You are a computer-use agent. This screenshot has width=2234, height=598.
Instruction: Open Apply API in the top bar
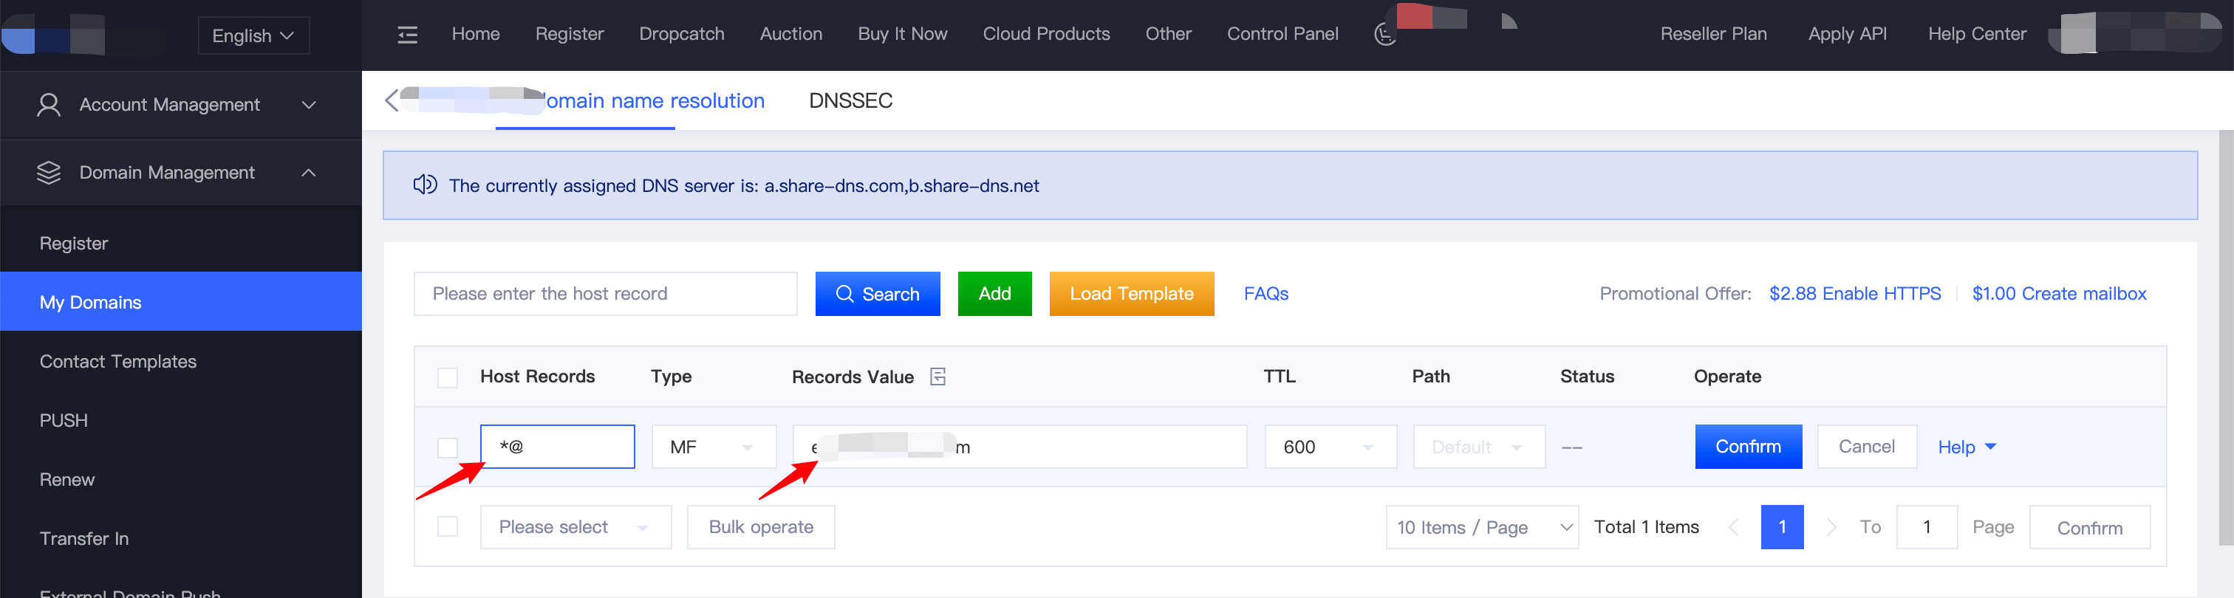point(1847,35)
